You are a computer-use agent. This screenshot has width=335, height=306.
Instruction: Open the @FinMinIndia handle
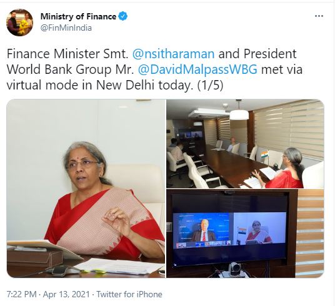66,28
